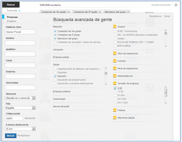Remove the Contactos de 1er grado filter tag
The image size is (182, 142).
point(68,12)
